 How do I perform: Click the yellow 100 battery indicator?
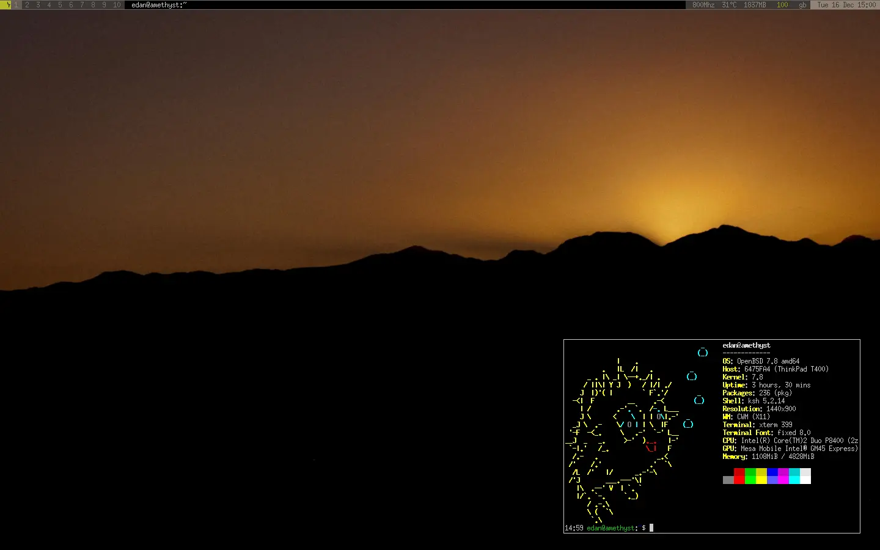pos(782,5)
